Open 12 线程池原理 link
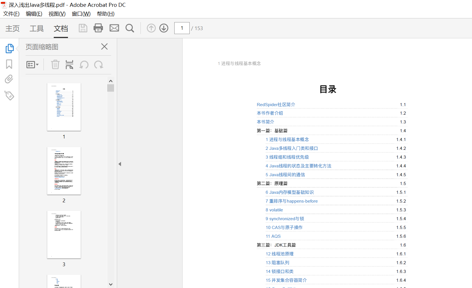Image resolution: width=472 pixels, height=288 pixels. 280,254
